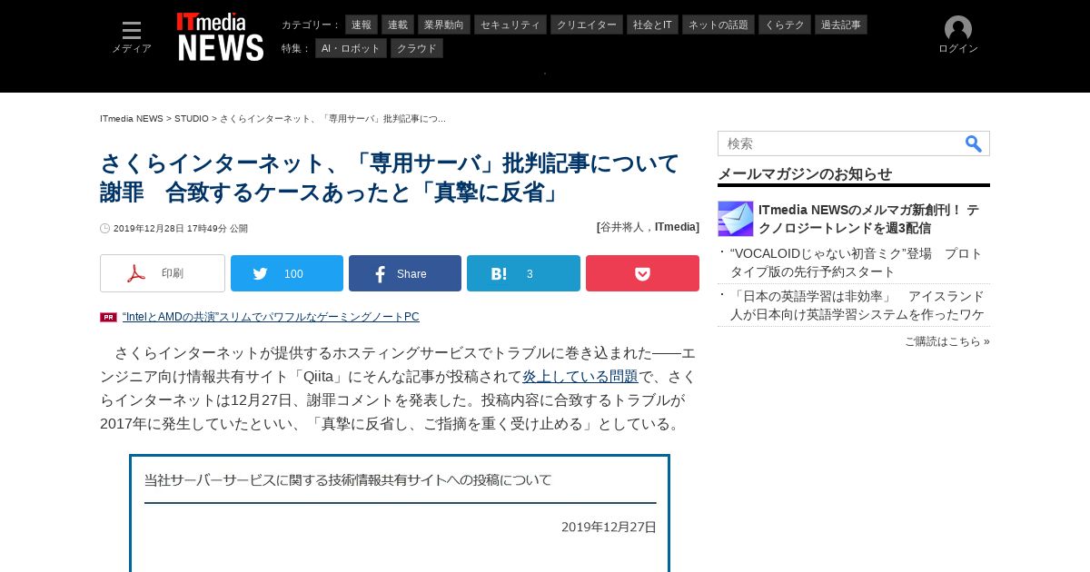Select the くらテク category
The height and width of the screenshot is (572, 1090).
tap(785, 25)
